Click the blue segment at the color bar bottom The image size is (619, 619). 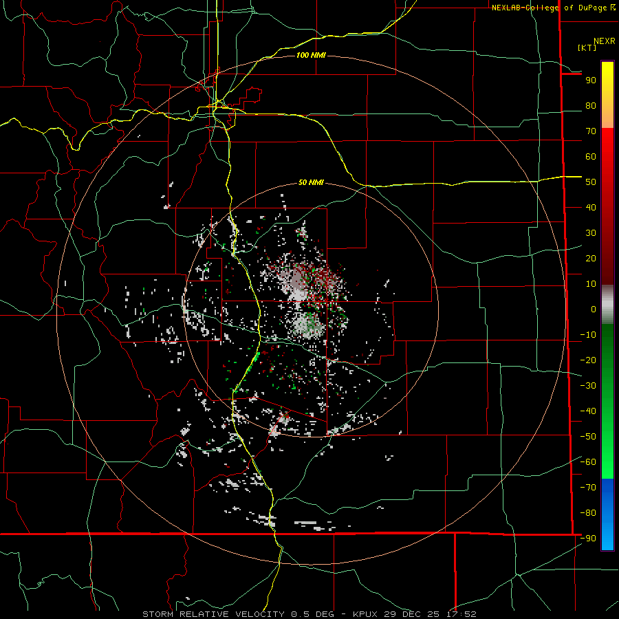click(x=607, y=514)
